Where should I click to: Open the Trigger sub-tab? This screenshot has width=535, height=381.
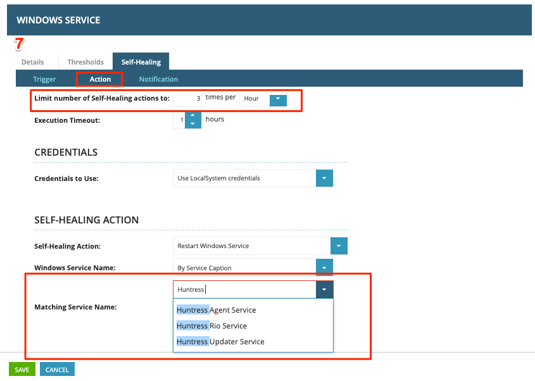(x=44, y=79)
